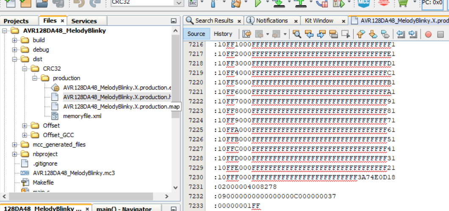Click Find Next Occurrence arrow icon
This screenshot has width=449, height=211.
pyautogui.click(x=321, y=34)
